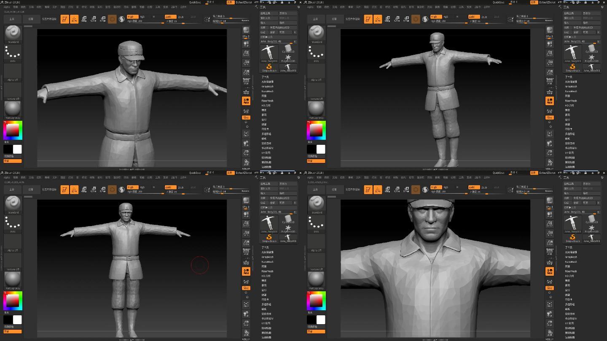Click the Gizmo 3D circle icon in bottom-right window

[416, 189]
